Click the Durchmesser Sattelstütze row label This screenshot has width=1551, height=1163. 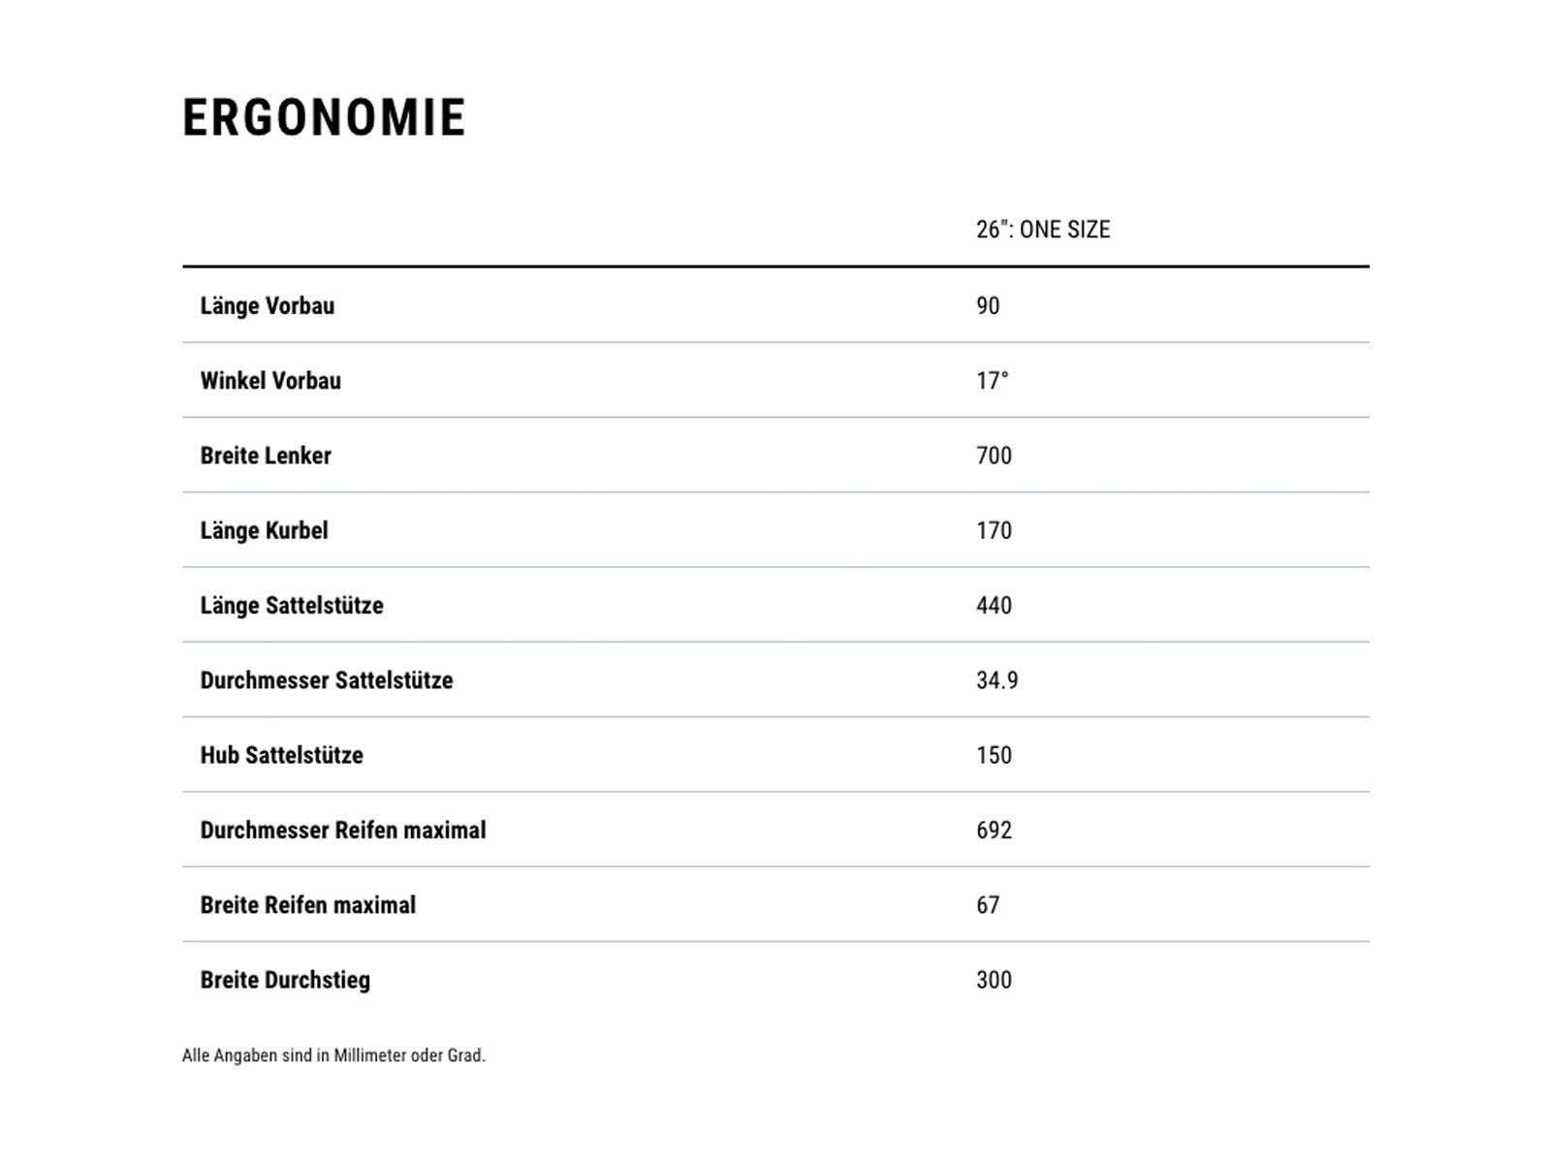[327, 680]
